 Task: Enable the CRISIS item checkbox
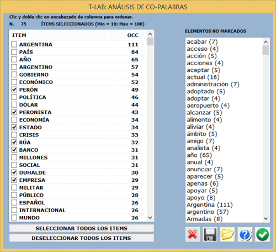coord(14,135)
